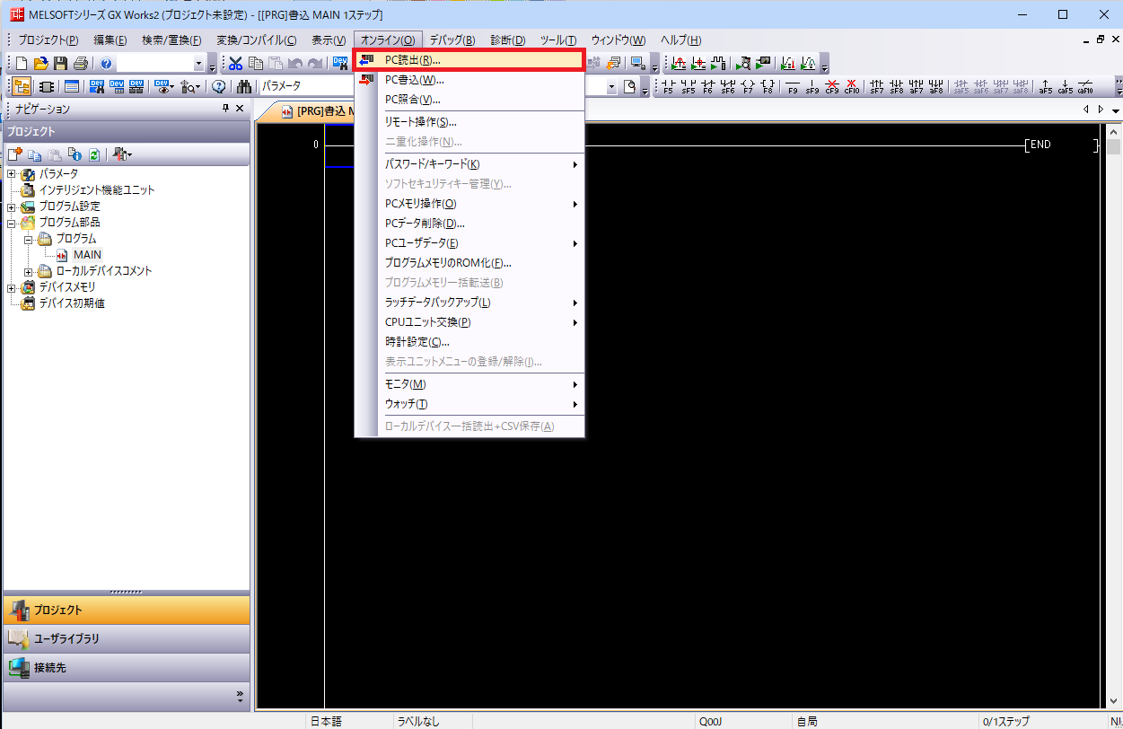
Task: Open the デバッグ(B) menu
Action: tap(452, 40)
